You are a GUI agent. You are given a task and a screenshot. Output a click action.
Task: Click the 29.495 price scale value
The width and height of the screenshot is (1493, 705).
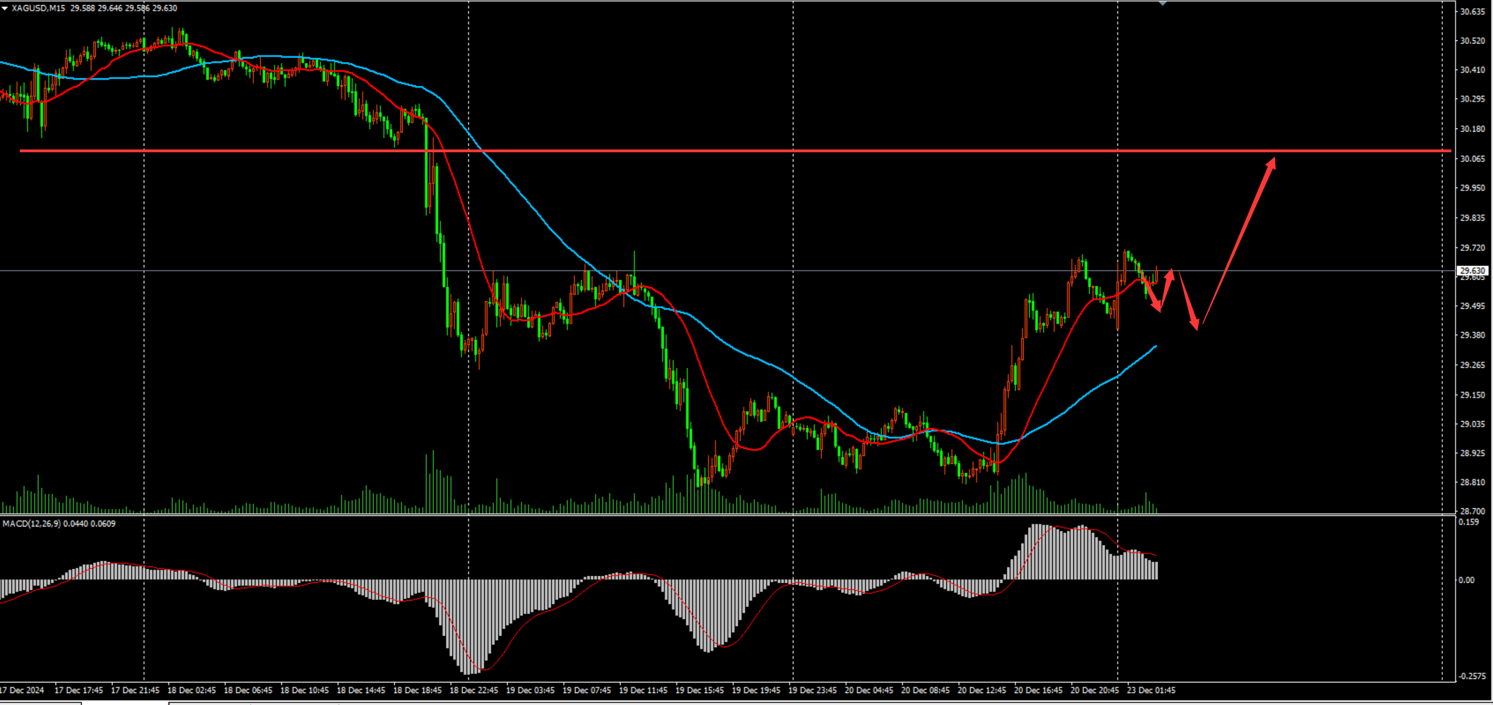click(x=1473, y=306)
